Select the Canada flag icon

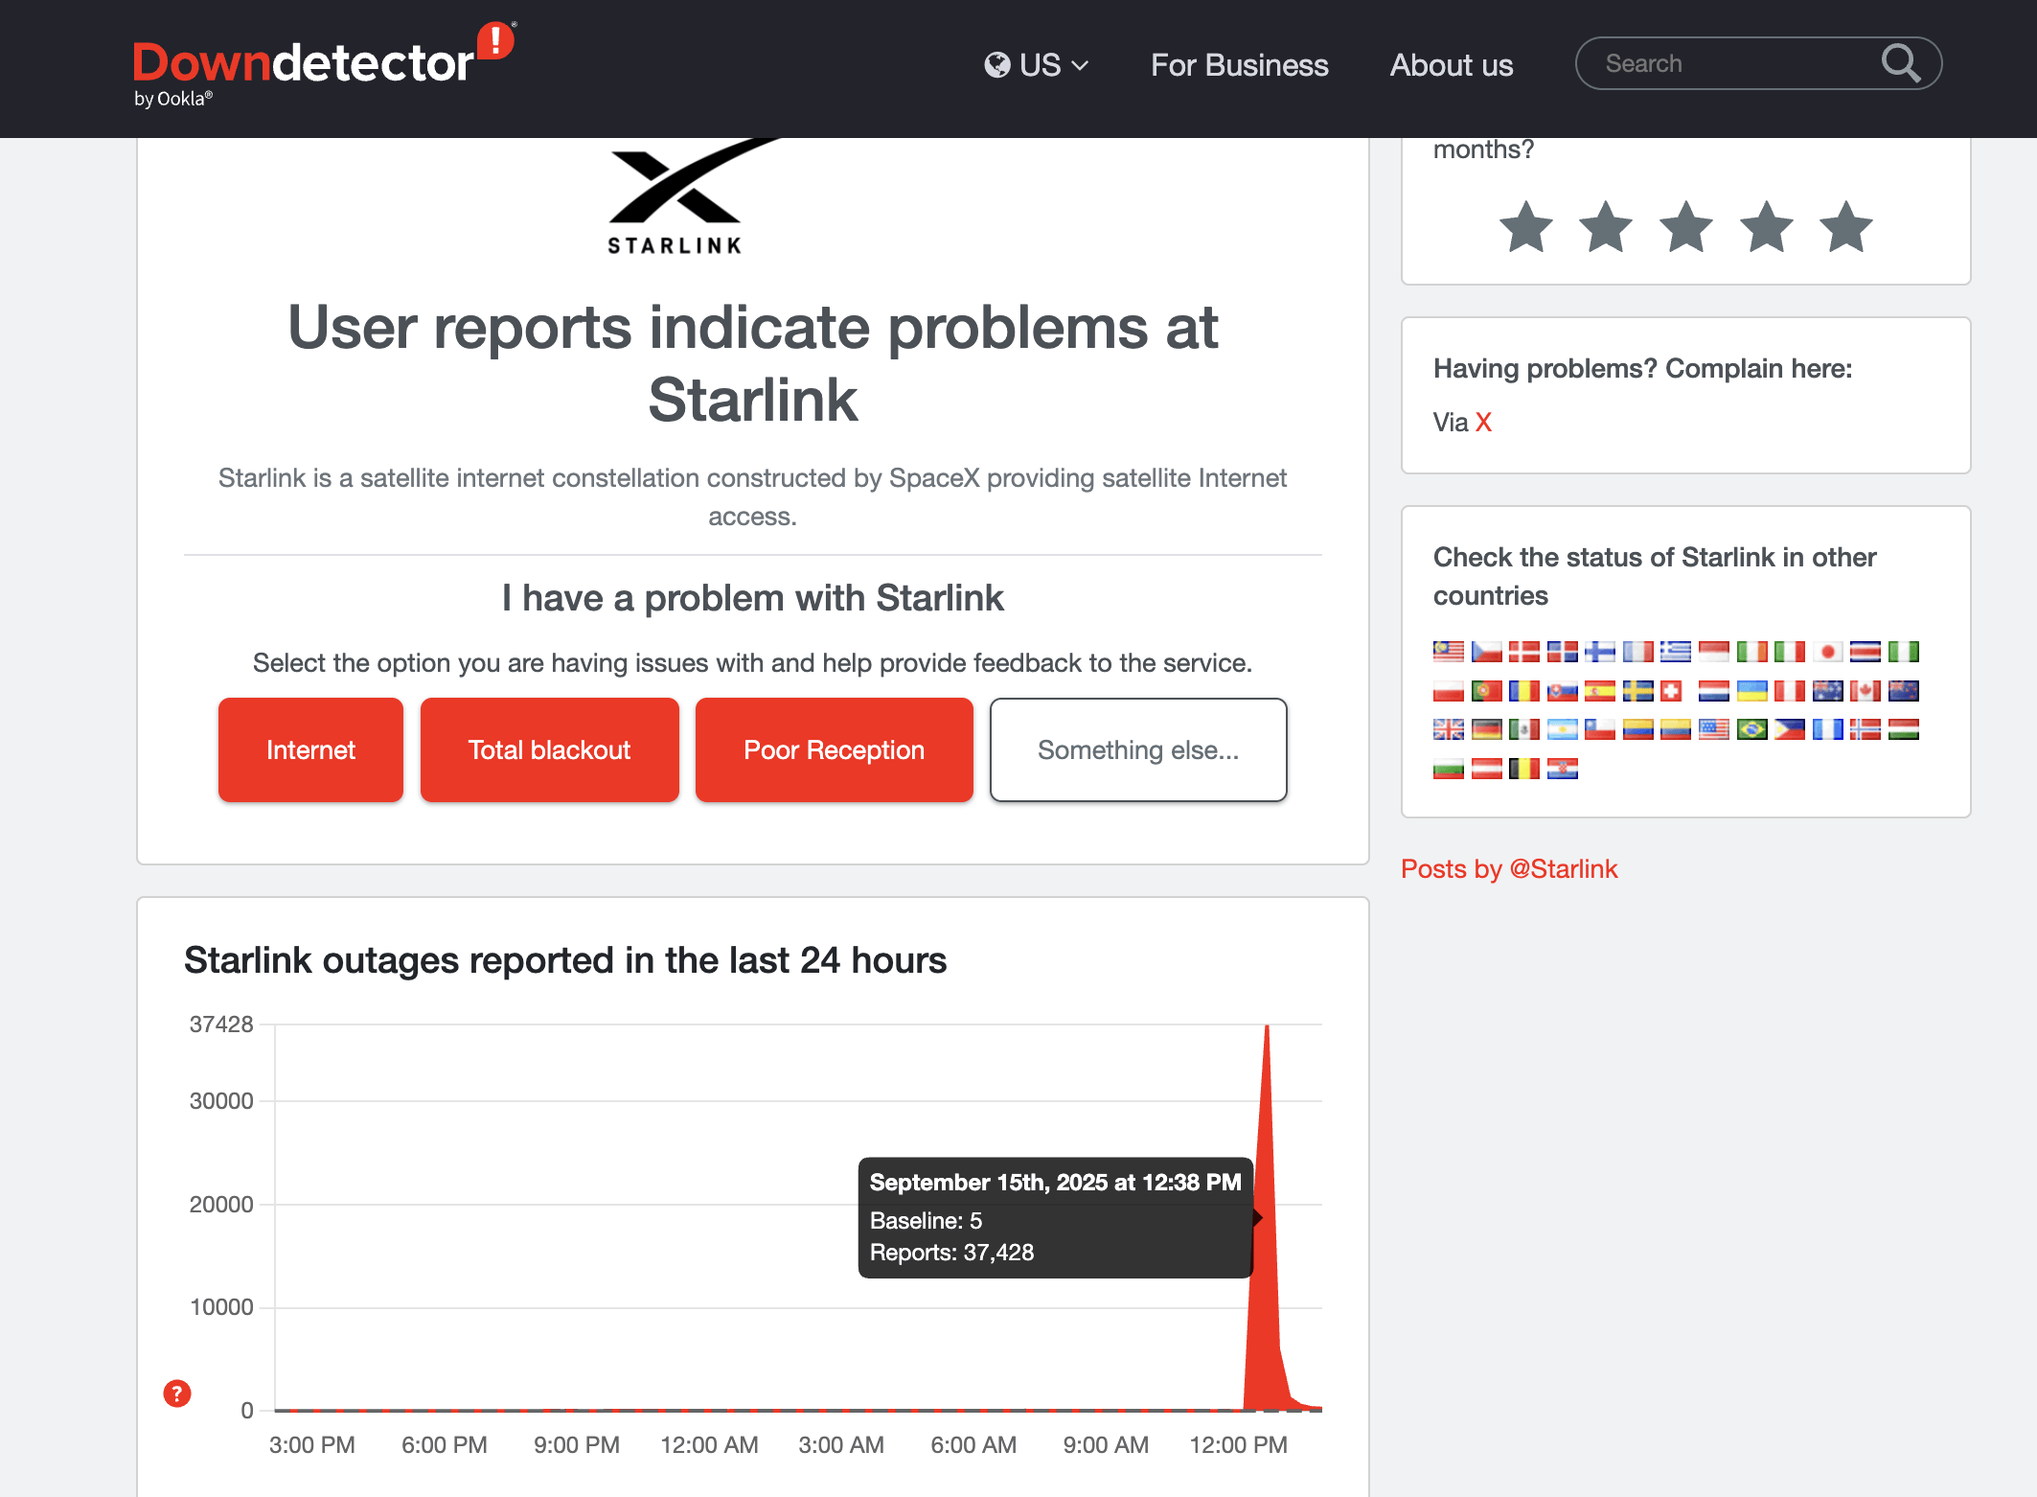pyautogui.click(x=1865, y=691)
